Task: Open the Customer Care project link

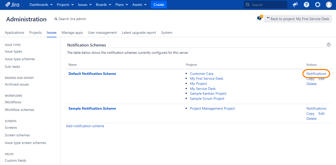Action: coord(202,74)
